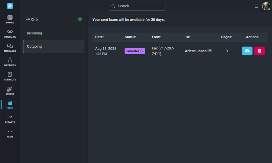This screenshot has width=272, height=163.
Task: Open the Arlene Jones recipient link
Action: pyautogui.click(x=196, y=51)
